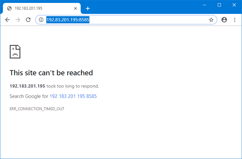Close the browser window
Screen dimensions: 242x159
(x=234, y=5)
